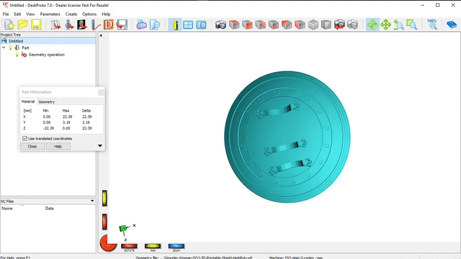Click the white letter D import icon

(55, 25)
